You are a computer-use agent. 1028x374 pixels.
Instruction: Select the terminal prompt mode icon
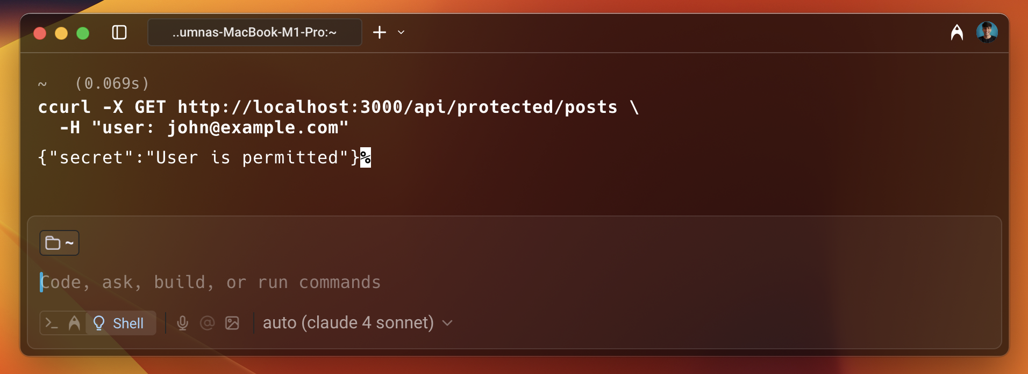(x=52, y=323)
